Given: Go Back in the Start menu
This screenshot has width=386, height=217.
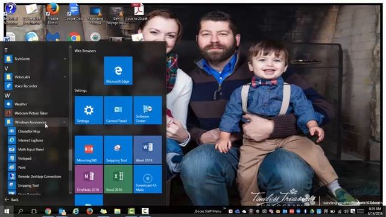Looking at the screenshot, I should (x=11, y=200).
